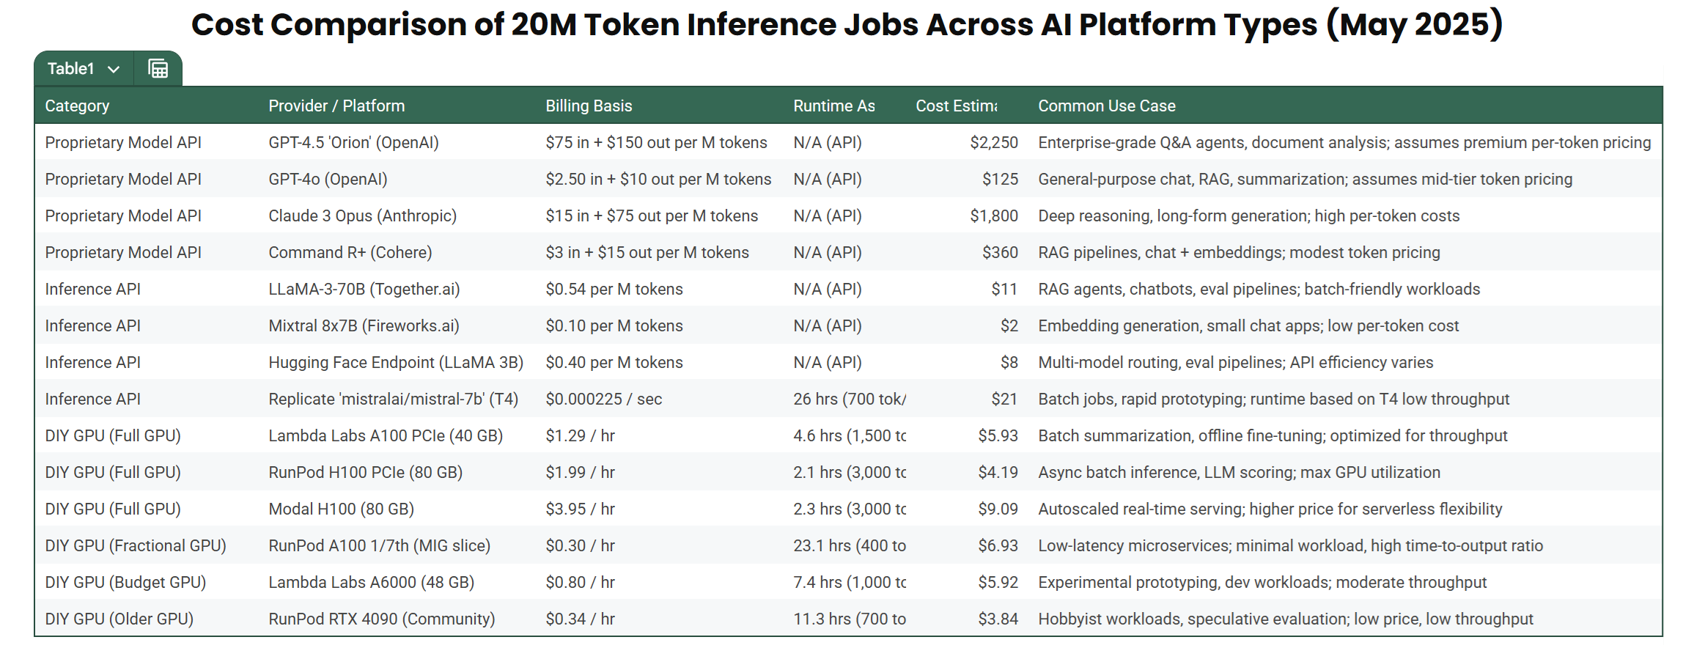Click the $1.99 / hr cell
This screenshot has width=1694, height=659.
pyautogui.click(x=580, y=472)
